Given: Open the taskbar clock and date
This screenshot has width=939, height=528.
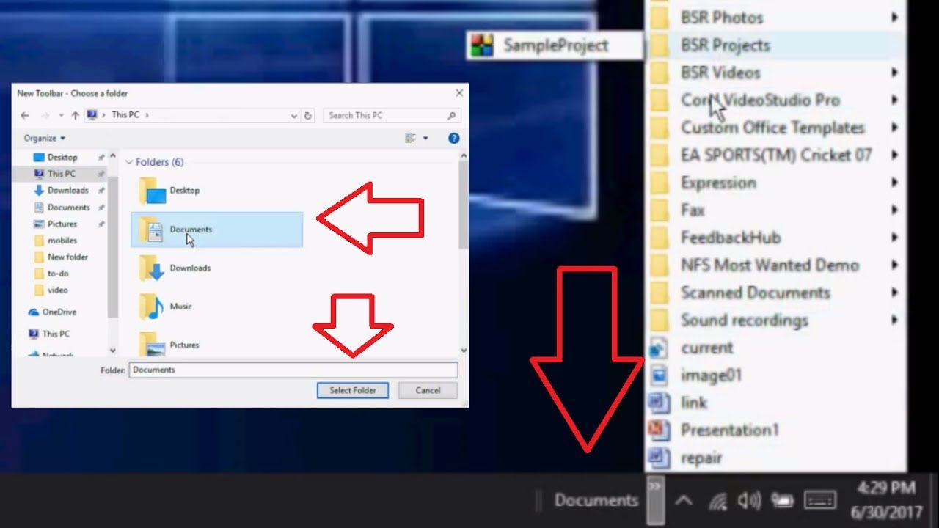Looking at the screenshot, I should point(886,500).
